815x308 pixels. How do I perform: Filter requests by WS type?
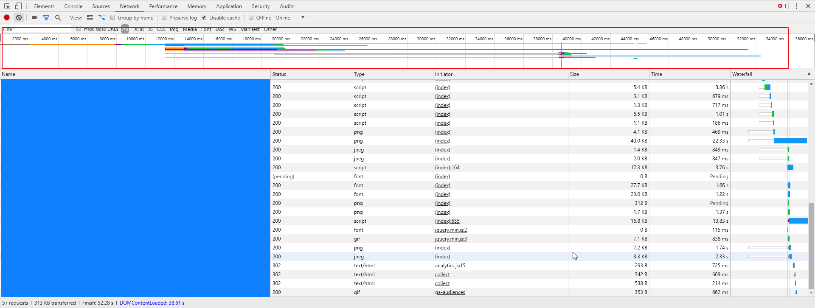tap(232, 29)
